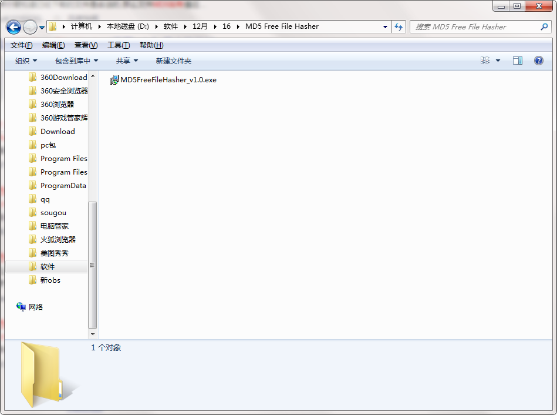Open the 编辑(E) menu
Image resolution: width=557 pixels, height=415 pixels.
(53, 45)
